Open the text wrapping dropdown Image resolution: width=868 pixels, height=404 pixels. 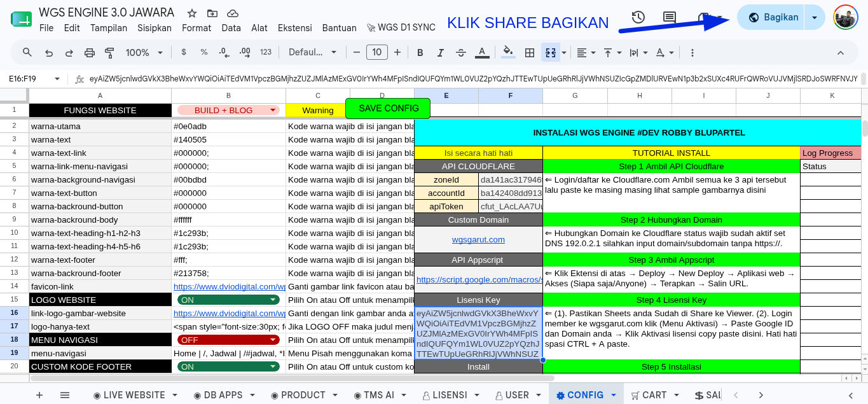click(x=638, y=52)
